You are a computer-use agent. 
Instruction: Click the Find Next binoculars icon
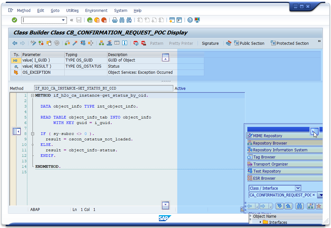[x=129, y=20]
